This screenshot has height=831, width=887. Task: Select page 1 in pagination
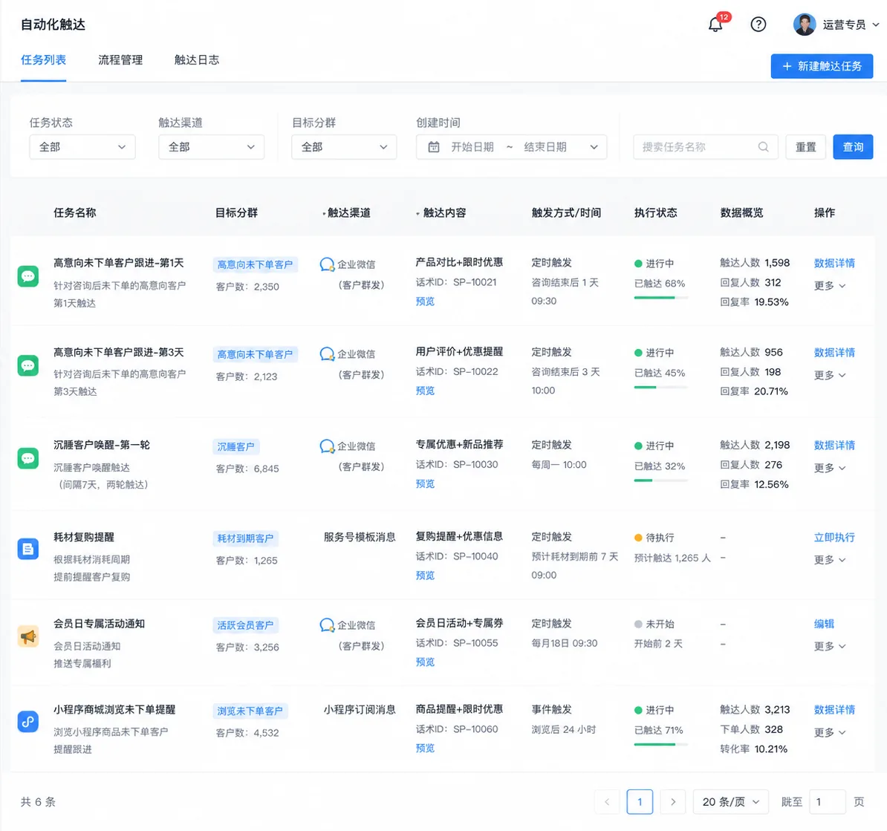click(x=640, y=801)
